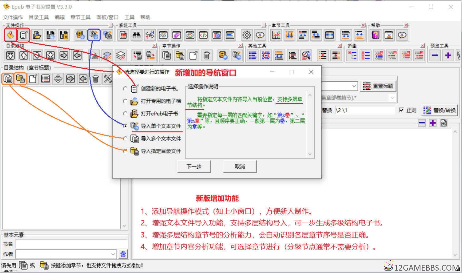462x273 pixels.
Task: Click the blue minus button above the editor
Action: [422, 123]
